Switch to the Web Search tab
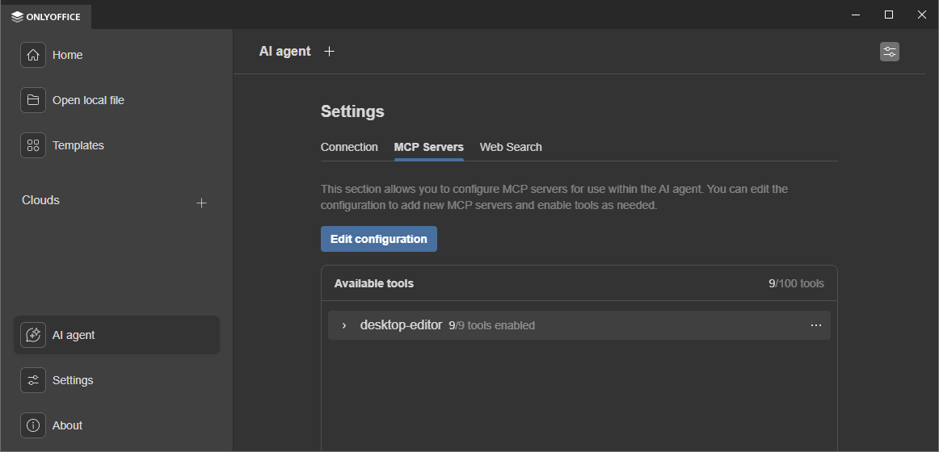 pyautogui.click(x=511, y=147)
